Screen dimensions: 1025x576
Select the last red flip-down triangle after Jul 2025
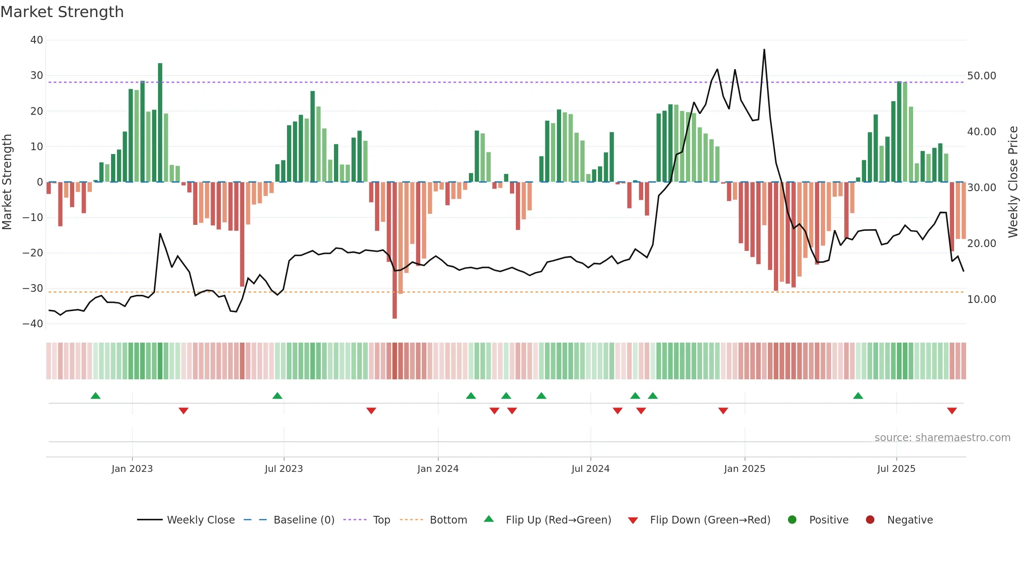click(952, 410)
